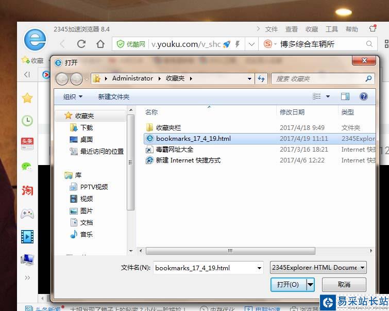
Task: Click 新建文件夹 button
Action: click(114, 96)
